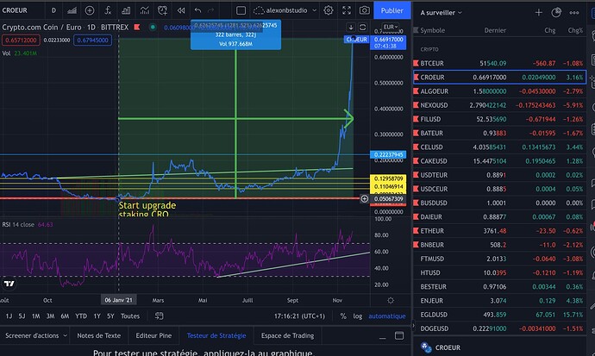Open the Notes de Texte tab
The height and width of the screenshot is (356, 595).
(98, 335)
